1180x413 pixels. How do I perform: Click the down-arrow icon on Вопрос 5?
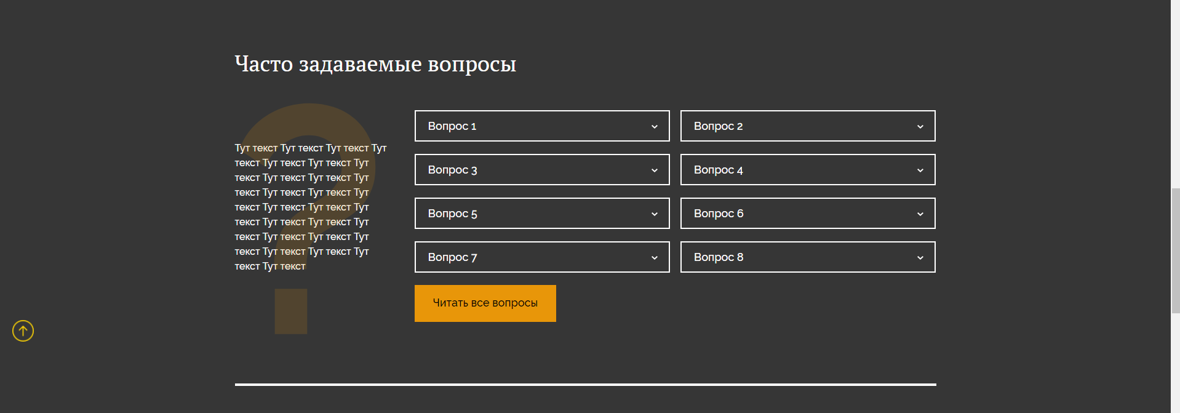pos(654,214)
